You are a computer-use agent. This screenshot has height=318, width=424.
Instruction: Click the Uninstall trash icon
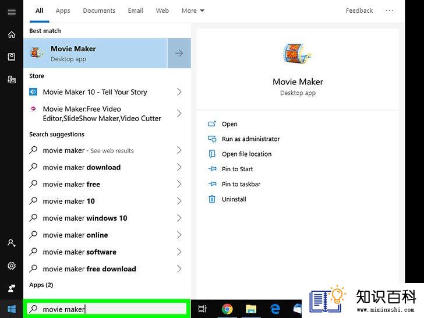tap(212, 199)
